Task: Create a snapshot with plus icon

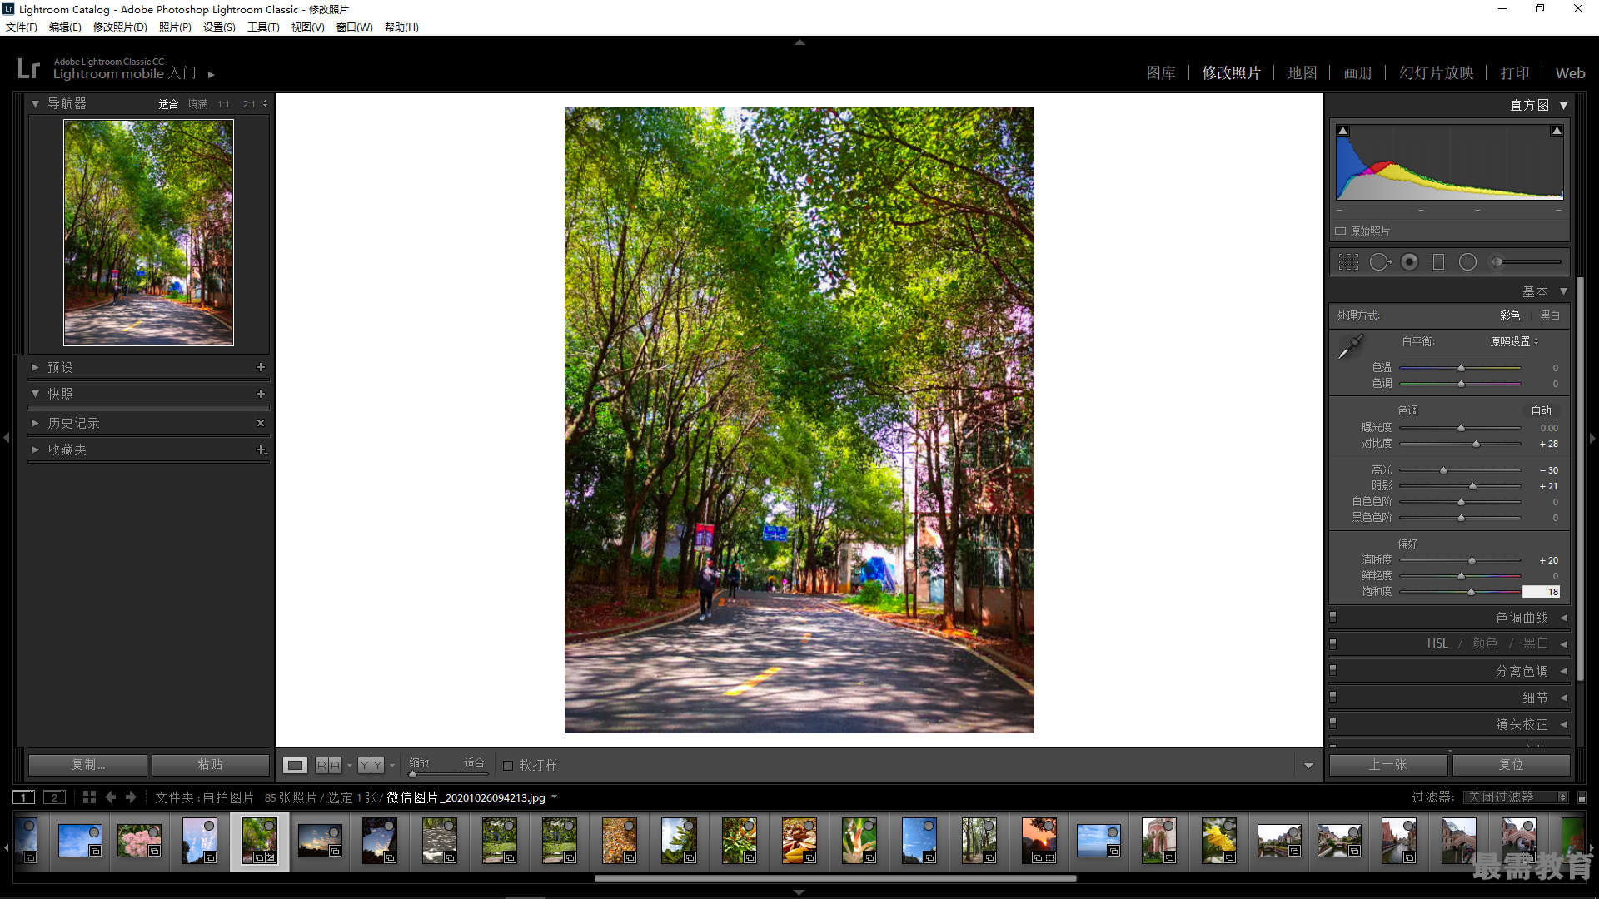Action: [x=261, y=394]
